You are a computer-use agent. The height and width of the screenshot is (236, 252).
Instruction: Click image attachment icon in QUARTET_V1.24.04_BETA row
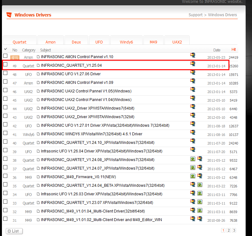[200, 185]
